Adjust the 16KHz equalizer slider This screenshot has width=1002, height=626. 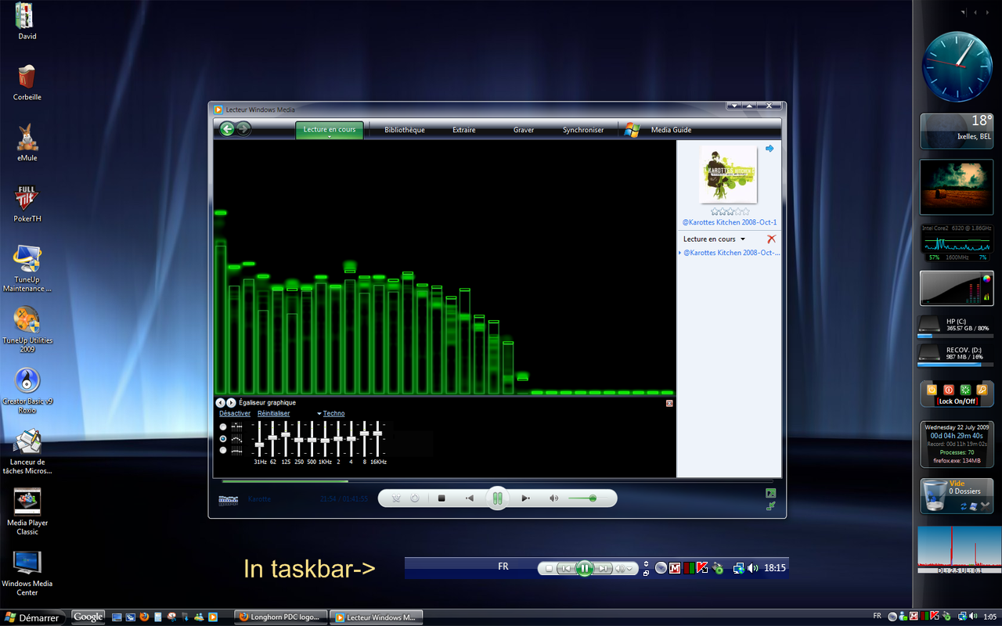click(x=377, y=440)
